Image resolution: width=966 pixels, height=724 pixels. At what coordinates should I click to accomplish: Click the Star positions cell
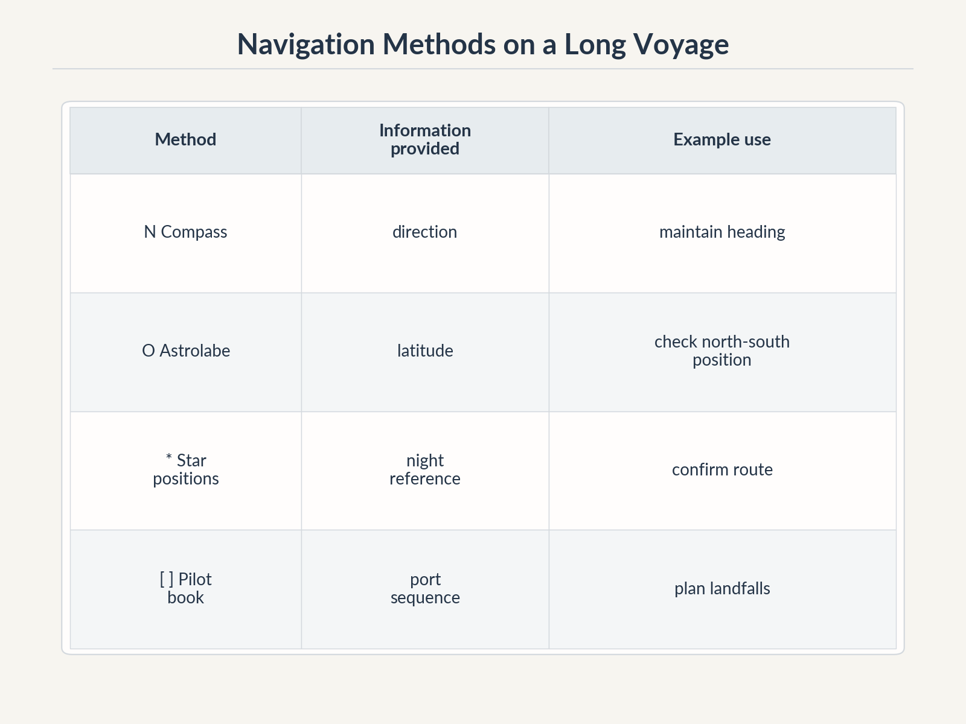[186, 471]
